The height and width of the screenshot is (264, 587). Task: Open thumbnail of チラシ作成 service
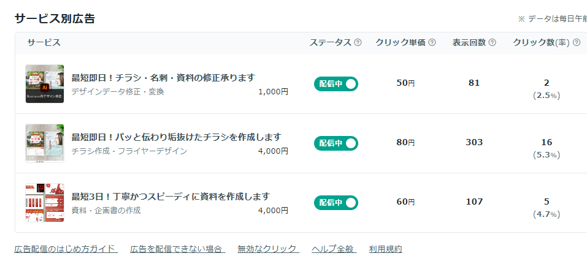45,143
